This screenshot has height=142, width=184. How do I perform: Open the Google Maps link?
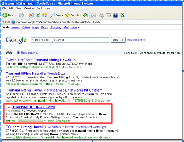pos(36,27)
